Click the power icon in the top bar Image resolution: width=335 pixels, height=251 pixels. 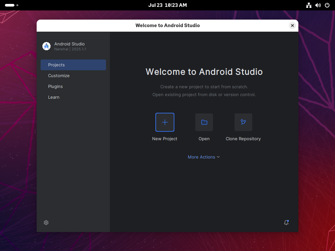327,5
